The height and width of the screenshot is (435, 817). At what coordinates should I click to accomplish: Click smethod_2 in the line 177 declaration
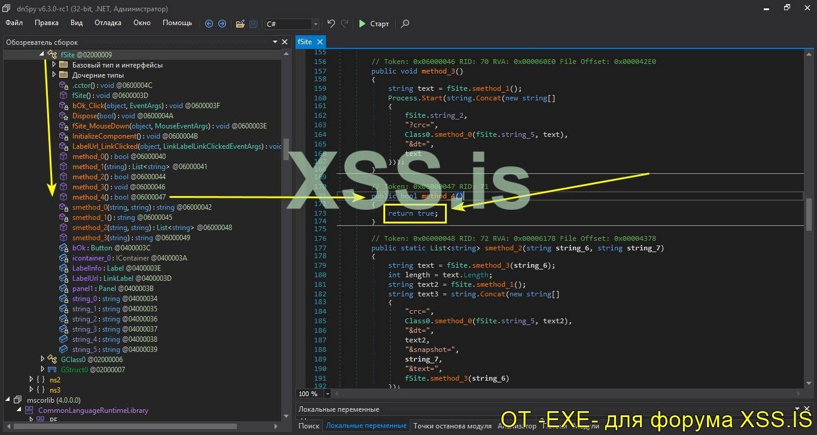click(x=504, y=248)
